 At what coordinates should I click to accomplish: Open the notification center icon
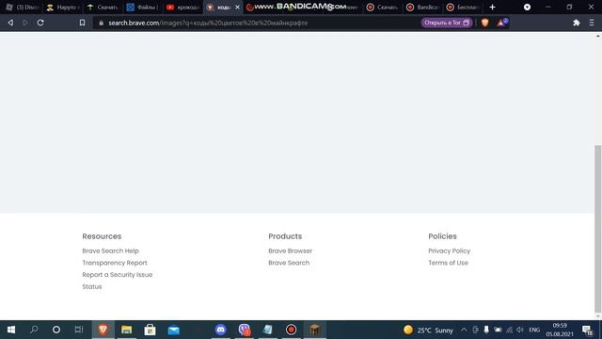pos(587,330)
